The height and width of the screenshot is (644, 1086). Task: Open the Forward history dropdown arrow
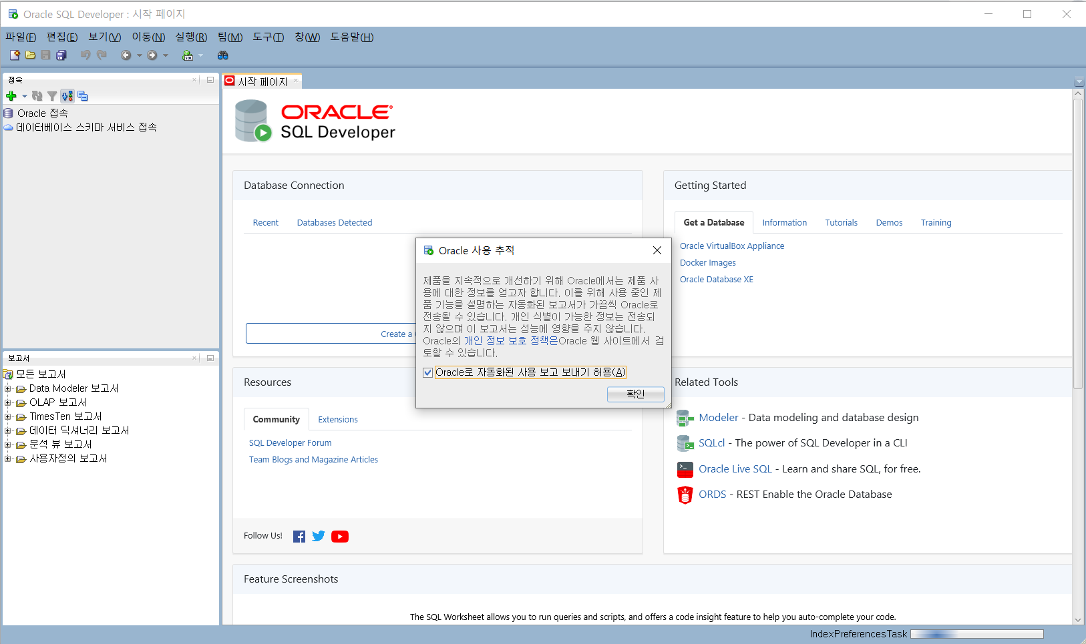[166, 55]
